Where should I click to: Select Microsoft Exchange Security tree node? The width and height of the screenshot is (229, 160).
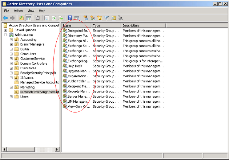coord(40,92)
